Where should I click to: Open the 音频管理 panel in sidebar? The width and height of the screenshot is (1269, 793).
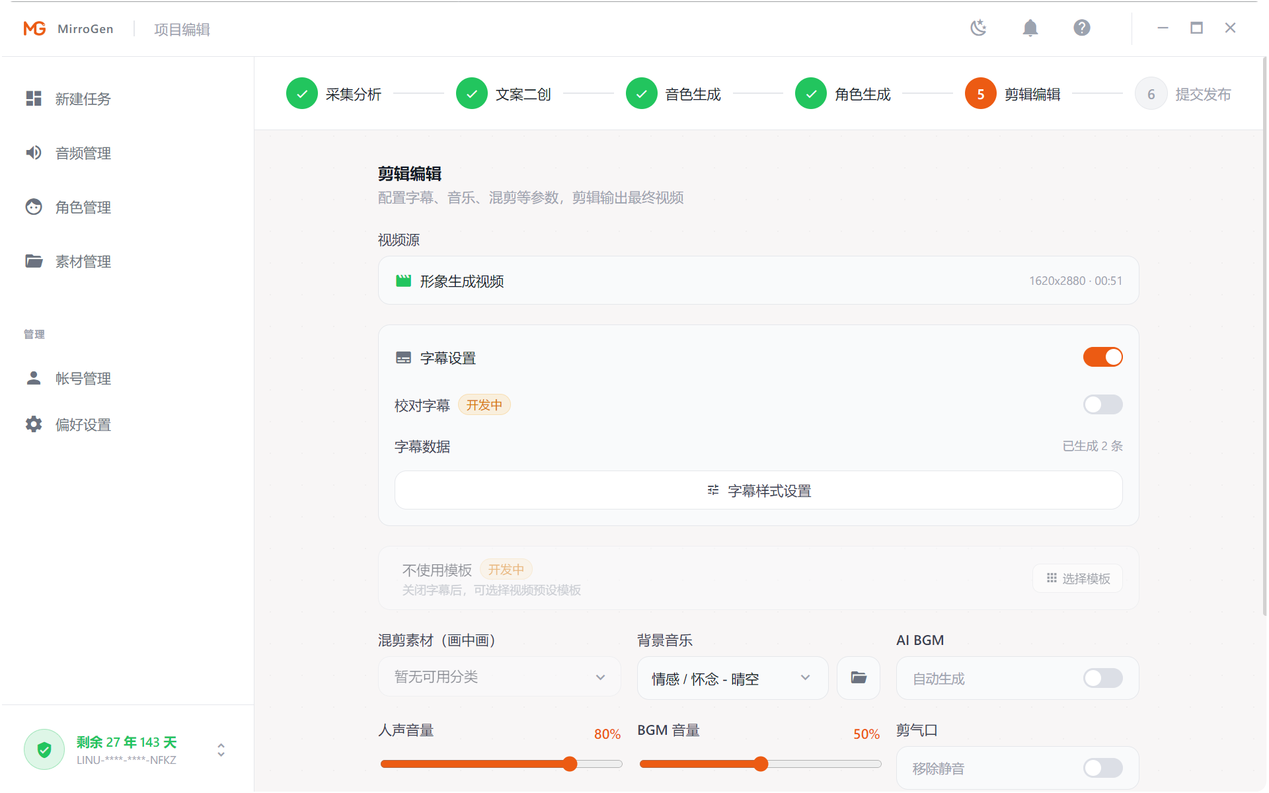pyautogui.click(x=83, y=153)
